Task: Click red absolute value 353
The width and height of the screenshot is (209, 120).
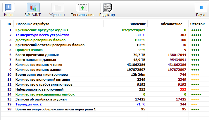Action: pyautogui.click(x=183, y=89)
